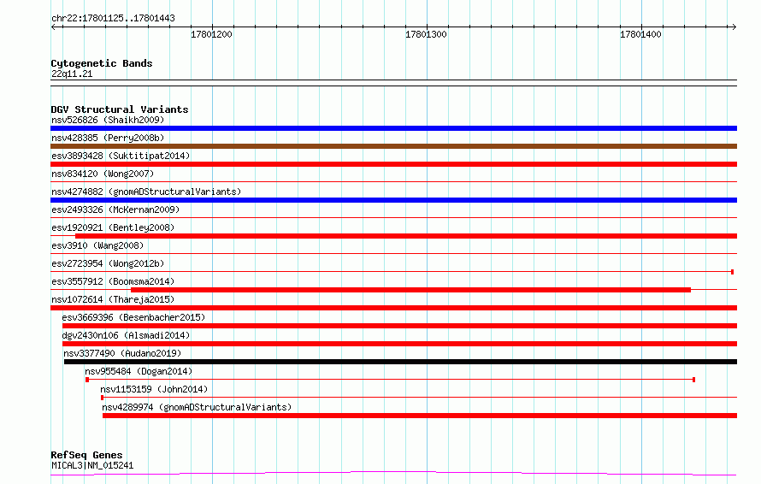
Task: Select variant esv3893428 (Suktitipat2014) label
Action: (x=121, y=156)
